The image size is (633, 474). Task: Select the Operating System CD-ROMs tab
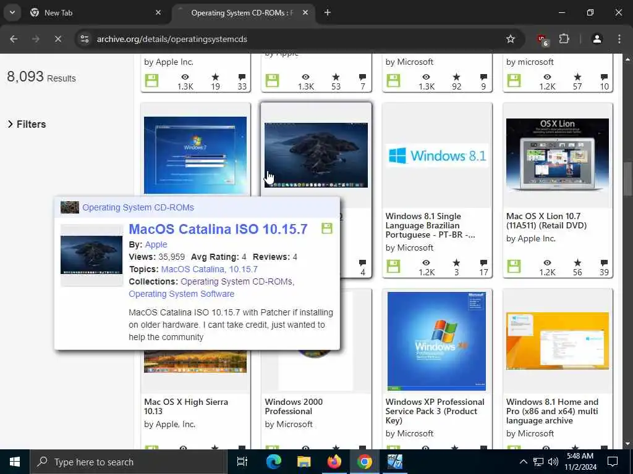pos(242,13)
